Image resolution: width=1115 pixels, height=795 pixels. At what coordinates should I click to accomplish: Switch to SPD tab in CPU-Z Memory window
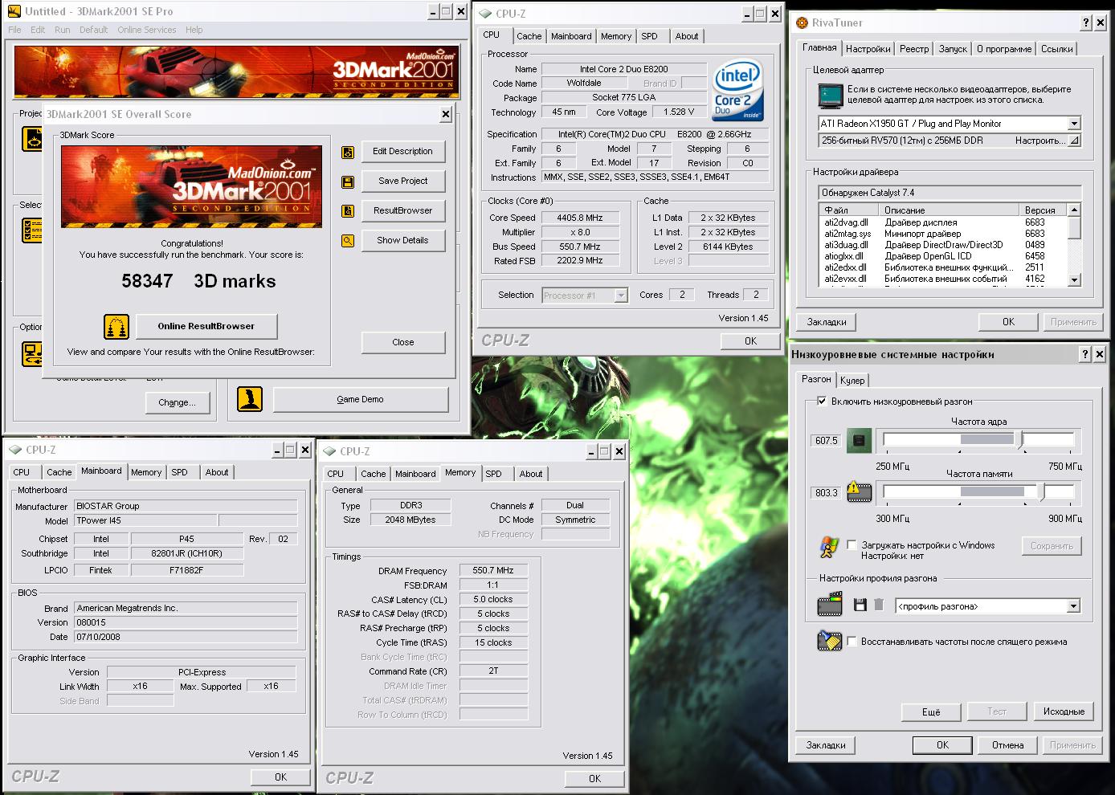coord(493,474)
